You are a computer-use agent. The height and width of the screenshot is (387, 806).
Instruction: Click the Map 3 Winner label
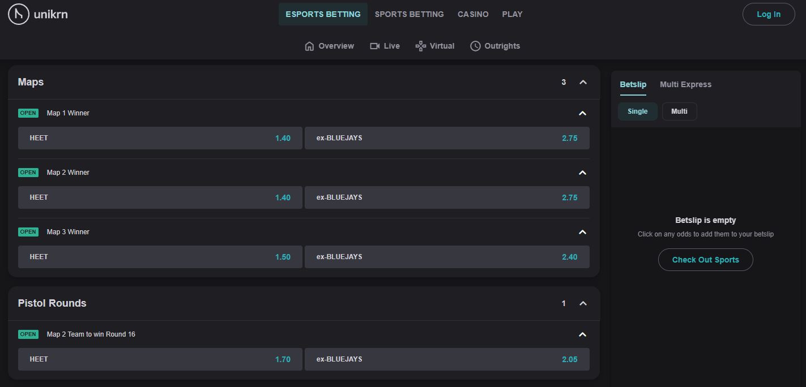[x=68, y=232]
